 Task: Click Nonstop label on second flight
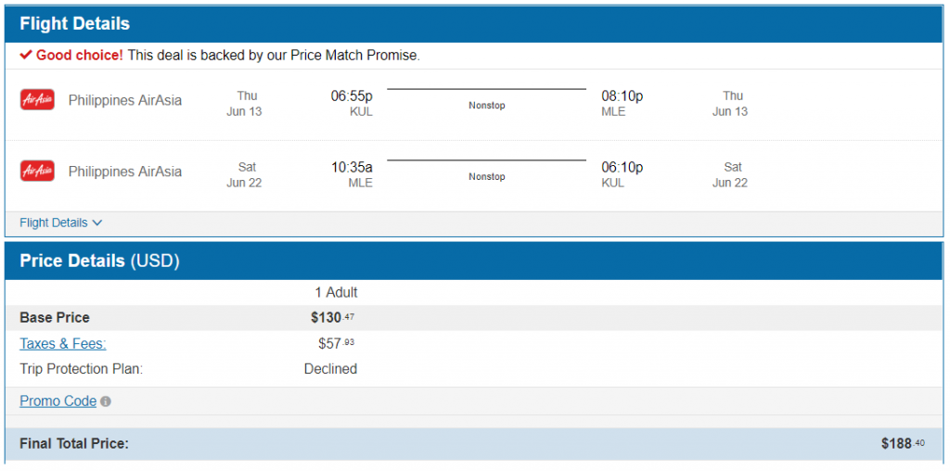tap(486, 177)
